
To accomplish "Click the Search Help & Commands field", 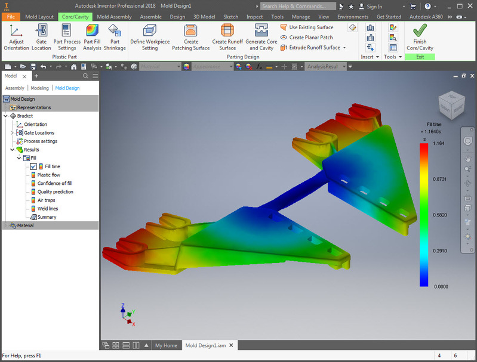I will coord(298,7).
